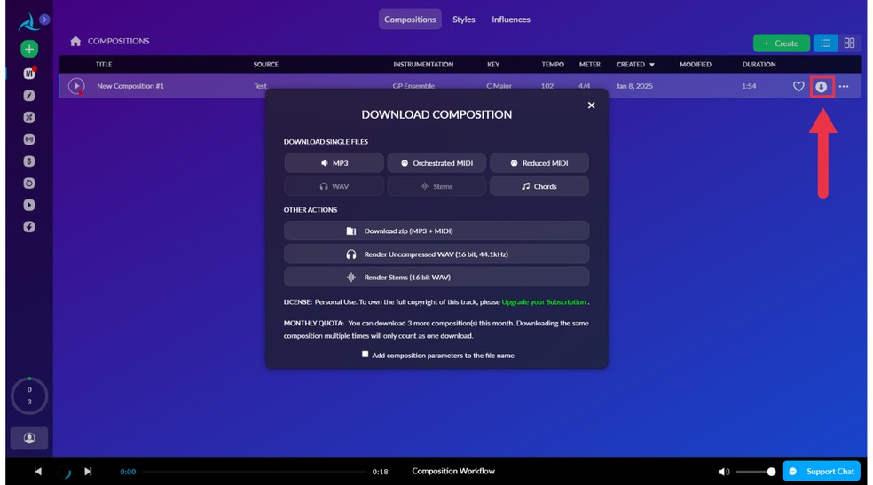873x485 pixels.
Task: Sort by the Title column header
Action: (x=104, y=65)
